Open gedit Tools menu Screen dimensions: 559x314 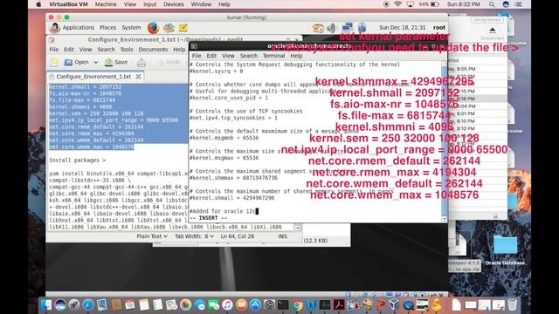[x=127, y=50]
